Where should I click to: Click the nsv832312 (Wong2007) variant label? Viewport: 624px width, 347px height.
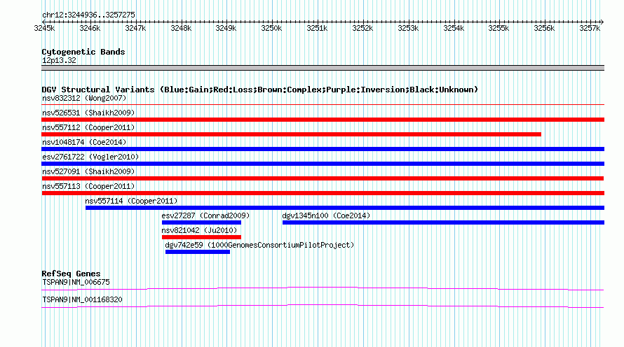pos(84,98)
